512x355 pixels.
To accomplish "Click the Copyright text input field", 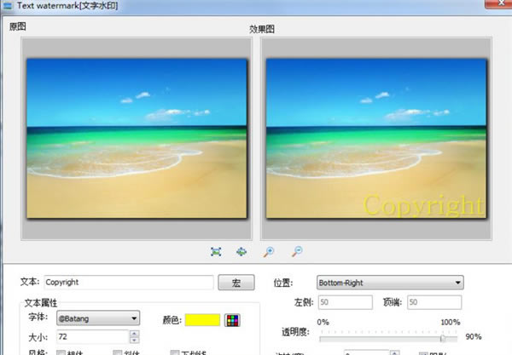I will (x=126, y=282).
